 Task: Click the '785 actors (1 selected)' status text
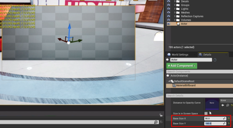coord(181,47)
